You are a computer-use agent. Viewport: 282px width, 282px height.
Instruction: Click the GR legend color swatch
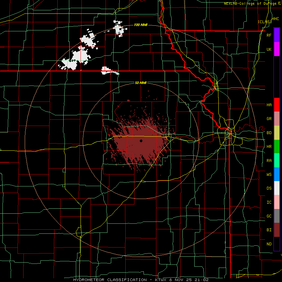tap(277, 119)
